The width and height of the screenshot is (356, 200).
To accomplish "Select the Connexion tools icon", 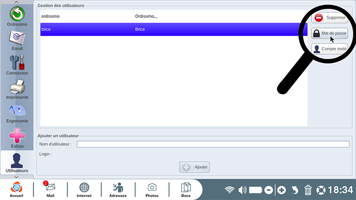I will (17, 65).
